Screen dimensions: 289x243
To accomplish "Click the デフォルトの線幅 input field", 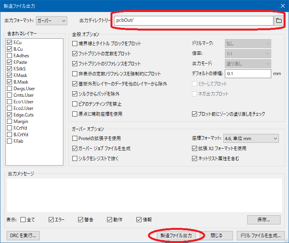I will (x=248, y=74).
